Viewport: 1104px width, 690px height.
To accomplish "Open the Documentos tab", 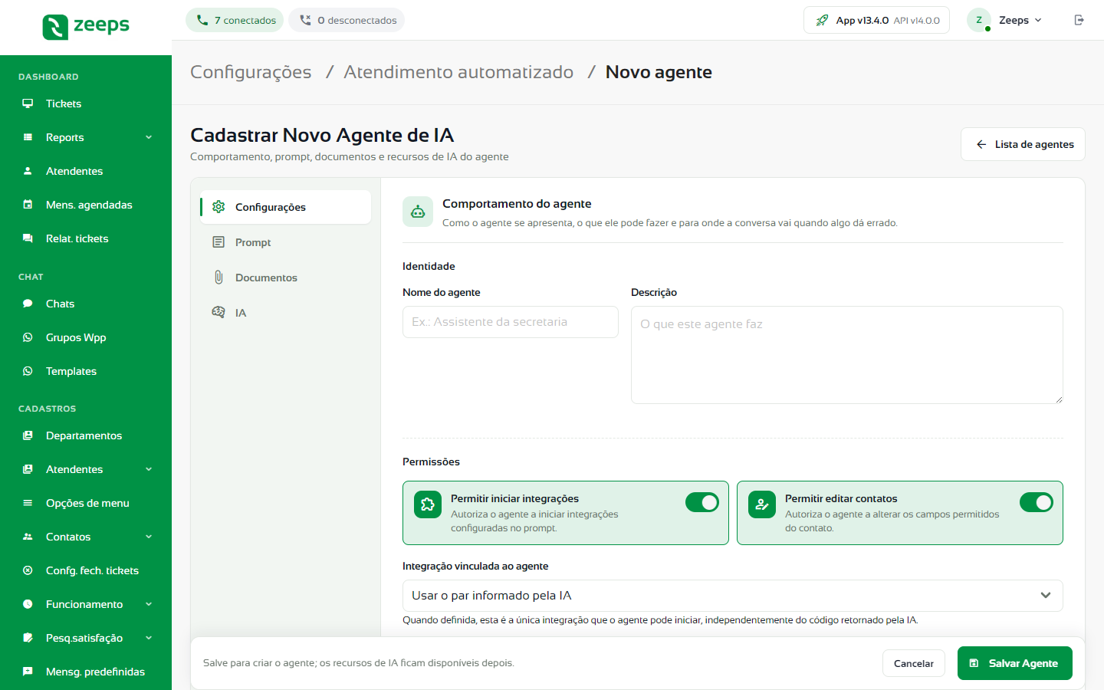I will tap(285, 278).
